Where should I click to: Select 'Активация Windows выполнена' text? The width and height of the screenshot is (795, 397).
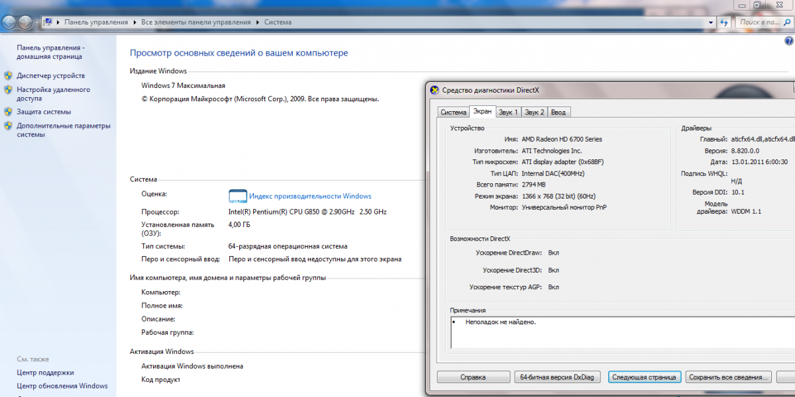click(x=192, y=366)
